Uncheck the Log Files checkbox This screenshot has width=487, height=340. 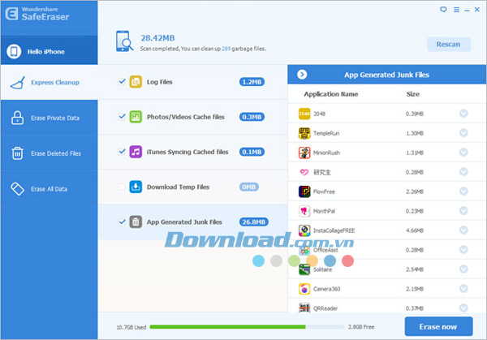point(122,82)
